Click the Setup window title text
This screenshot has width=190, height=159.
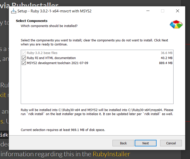click(x=54, y=11)
